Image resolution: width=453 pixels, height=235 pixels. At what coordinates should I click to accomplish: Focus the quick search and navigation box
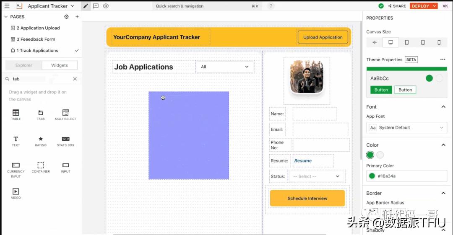207,6
